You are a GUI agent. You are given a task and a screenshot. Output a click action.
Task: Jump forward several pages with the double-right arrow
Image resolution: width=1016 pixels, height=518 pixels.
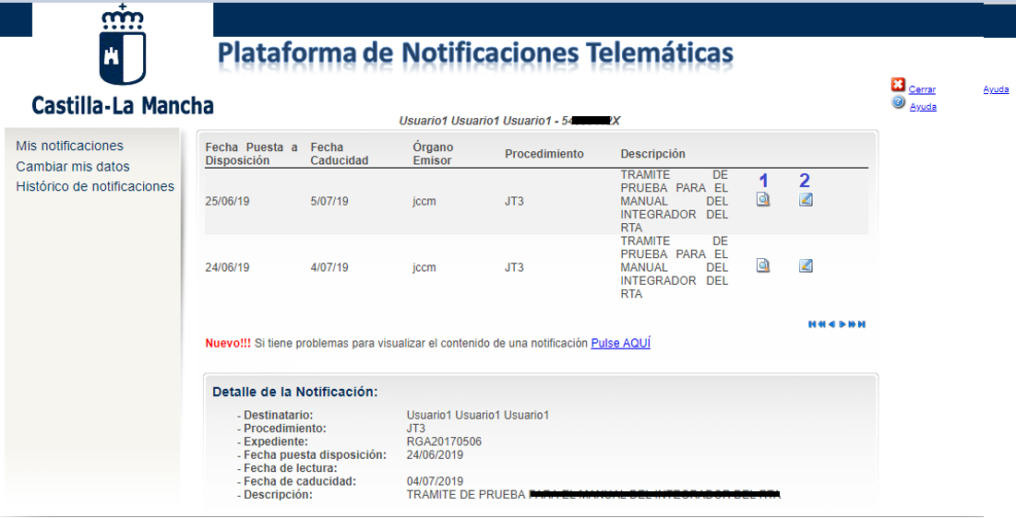[852, 324]
